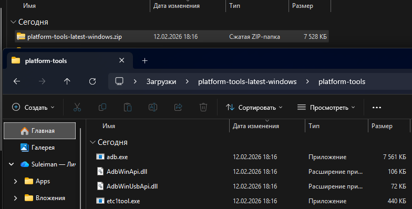
Task: Open the Просмотреть (View) dropdown
Action: pyautogui.click(x=326, y=107)
